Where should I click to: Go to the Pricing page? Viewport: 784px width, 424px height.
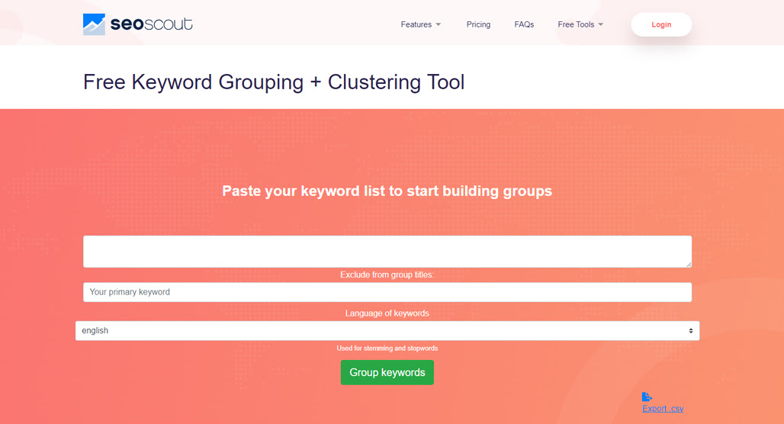click(x=478, y=24)
